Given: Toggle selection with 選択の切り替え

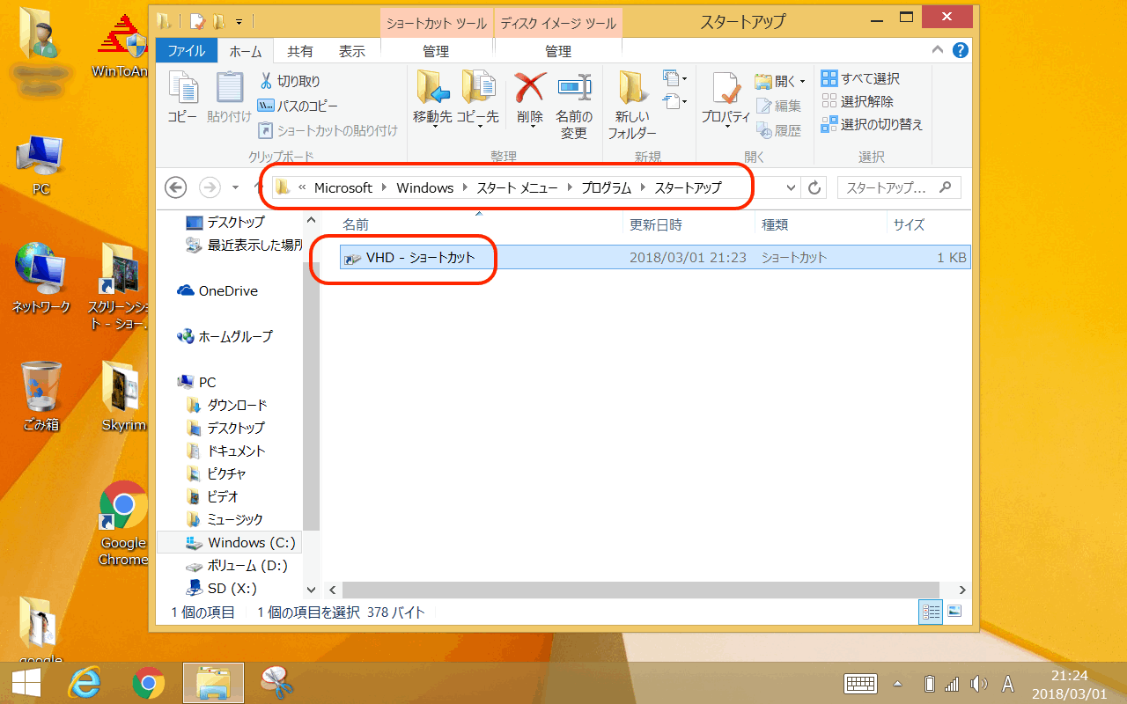Looking at the screenshot, I should pos(872,124).
